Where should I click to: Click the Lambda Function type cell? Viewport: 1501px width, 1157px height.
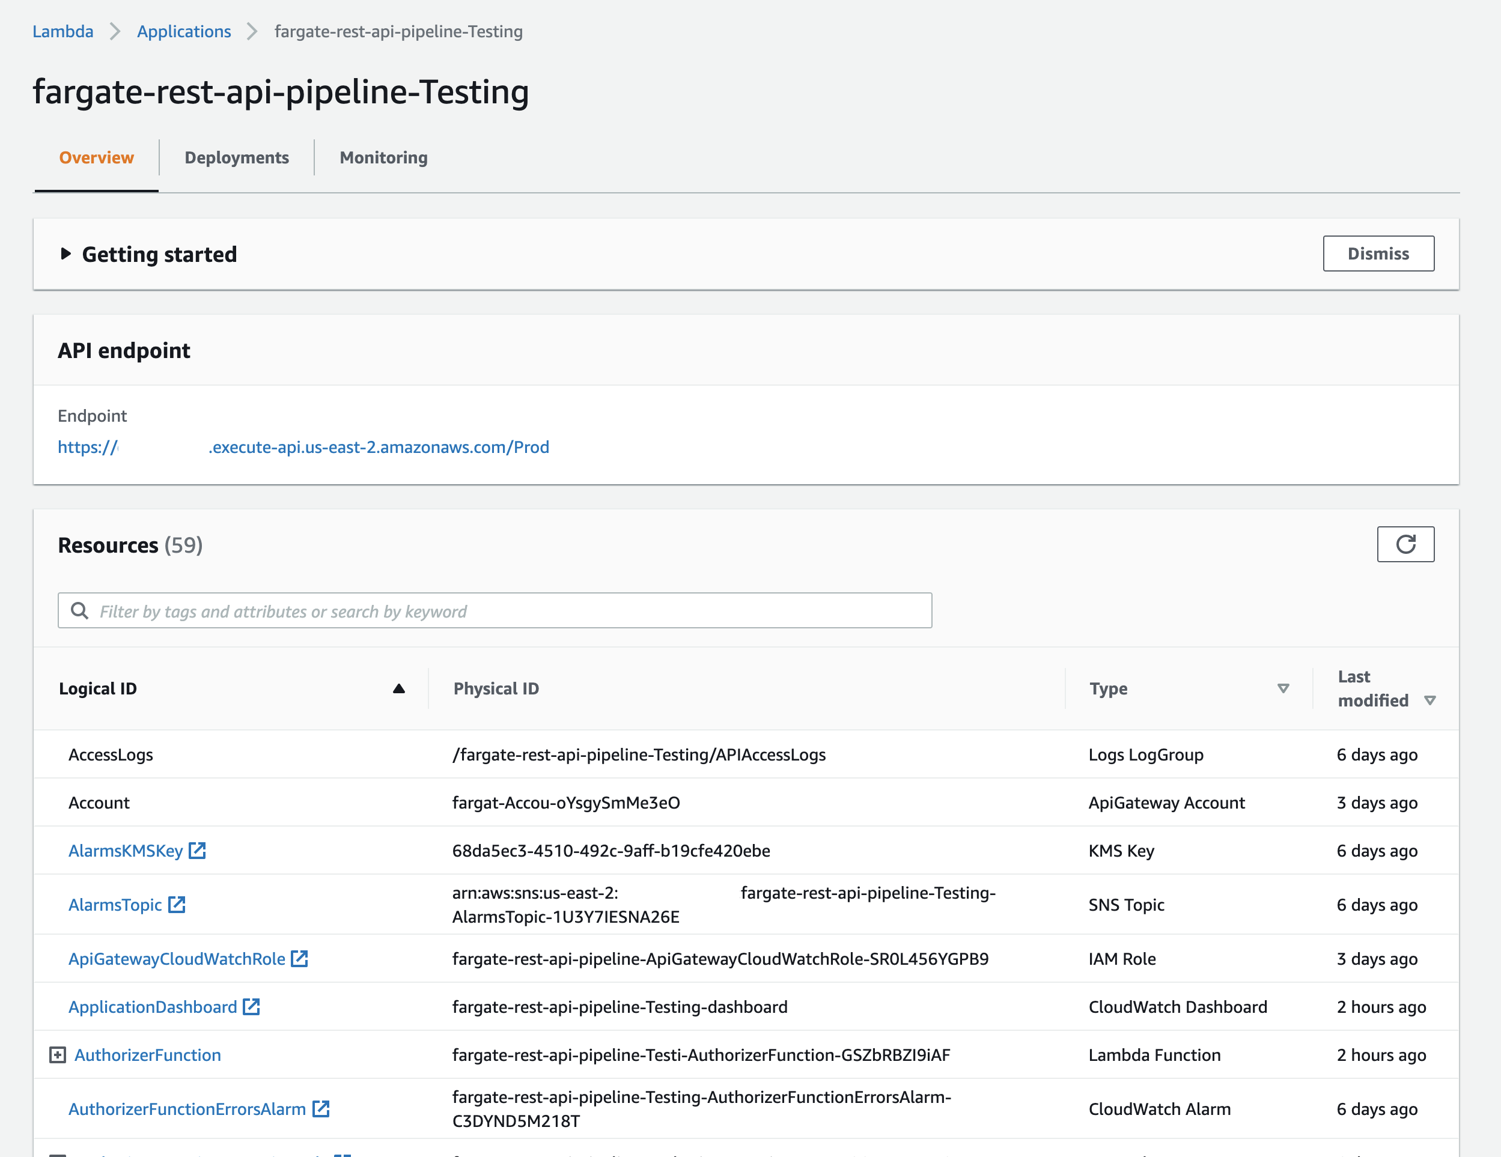click(x=1155, y=1055)
